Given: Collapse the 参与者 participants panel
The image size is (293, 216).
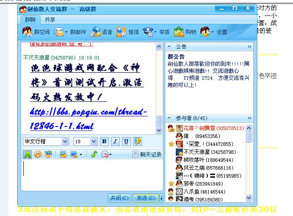Looking at the screenshot, I should (169, 118).
